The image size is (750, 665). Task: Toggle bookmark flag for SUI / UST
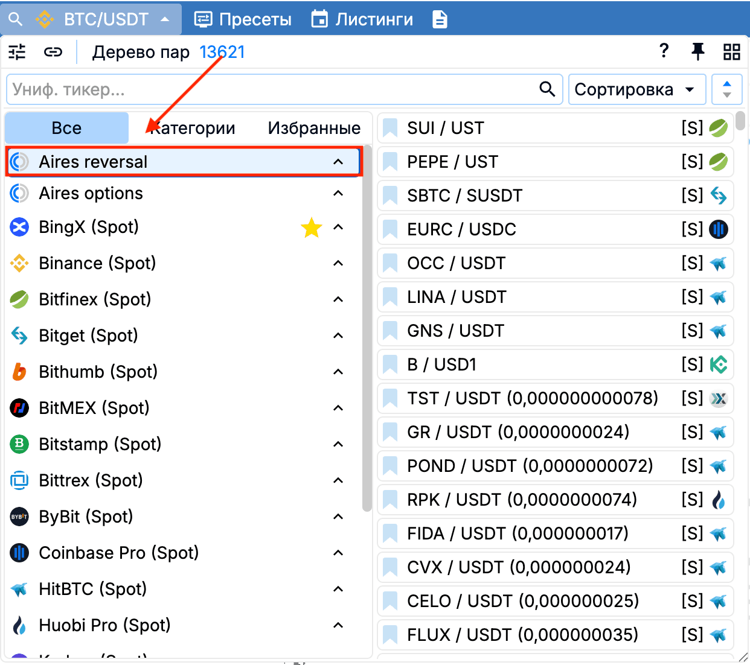coord(390,128)
